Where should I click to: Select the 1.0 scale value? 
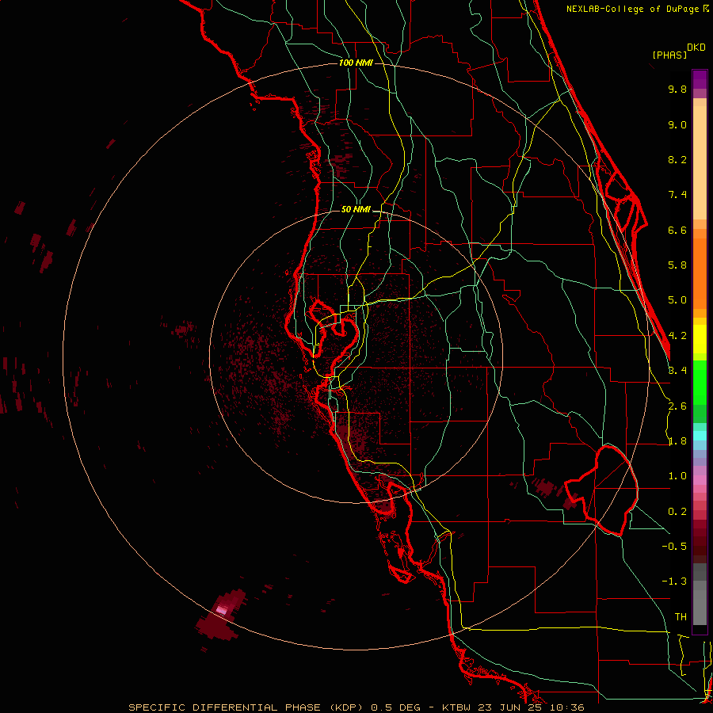tap(677, 476)
